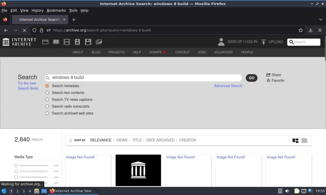Viewport: 326px width, 195px height.
Task: Select Search archived web sites option
Action: [x=47, y=113]
